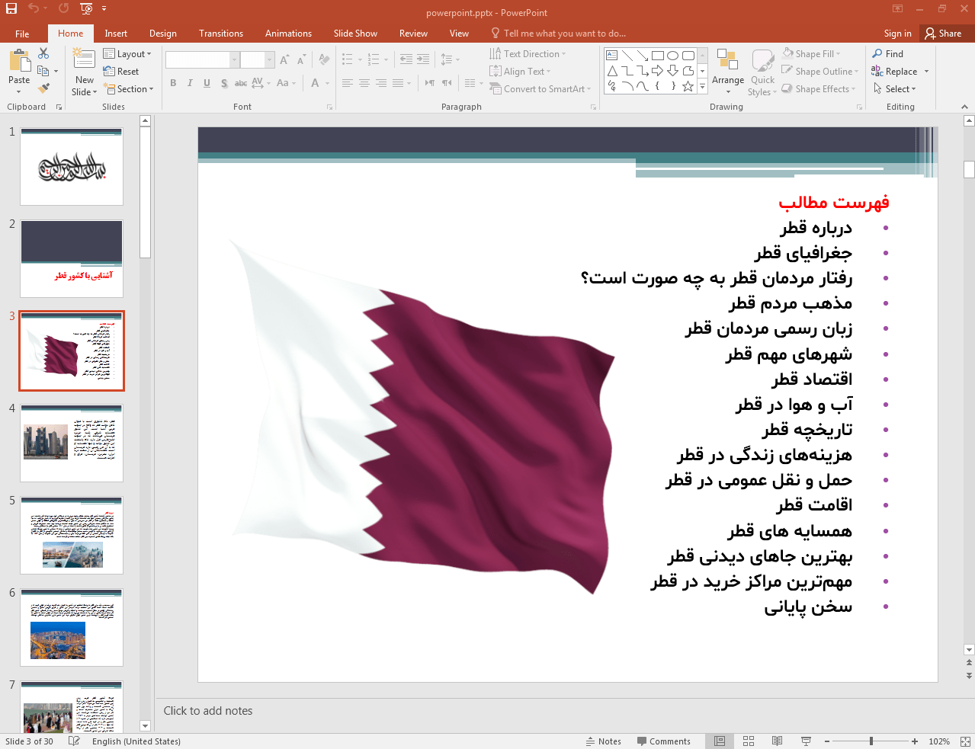Screen dimensions: 975x749
Task: Toggle italic formatting
Action: tap(189, 83)
